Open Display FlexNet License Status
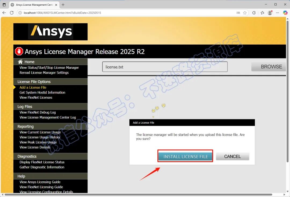 (42, 162)
